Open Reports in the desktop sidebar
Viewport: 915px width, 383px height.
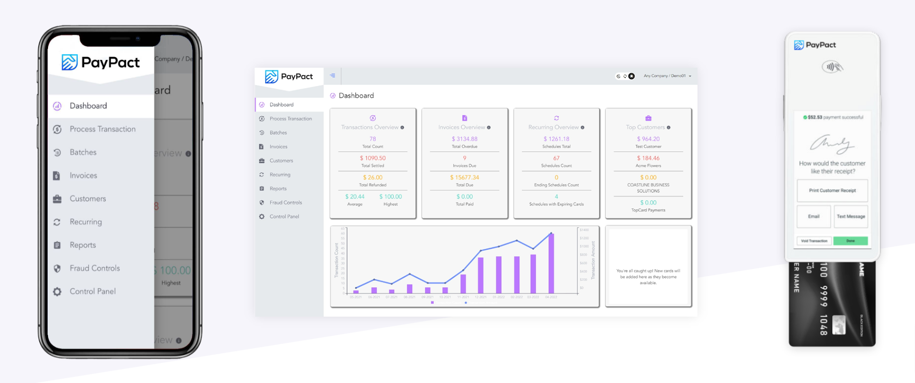(x=278, y=189)
